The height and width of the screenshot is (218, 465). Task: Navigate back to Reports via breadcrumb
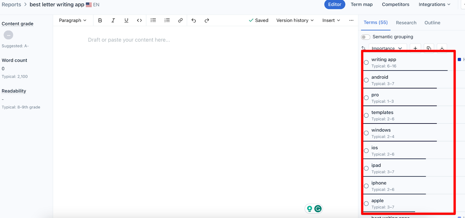11,5
